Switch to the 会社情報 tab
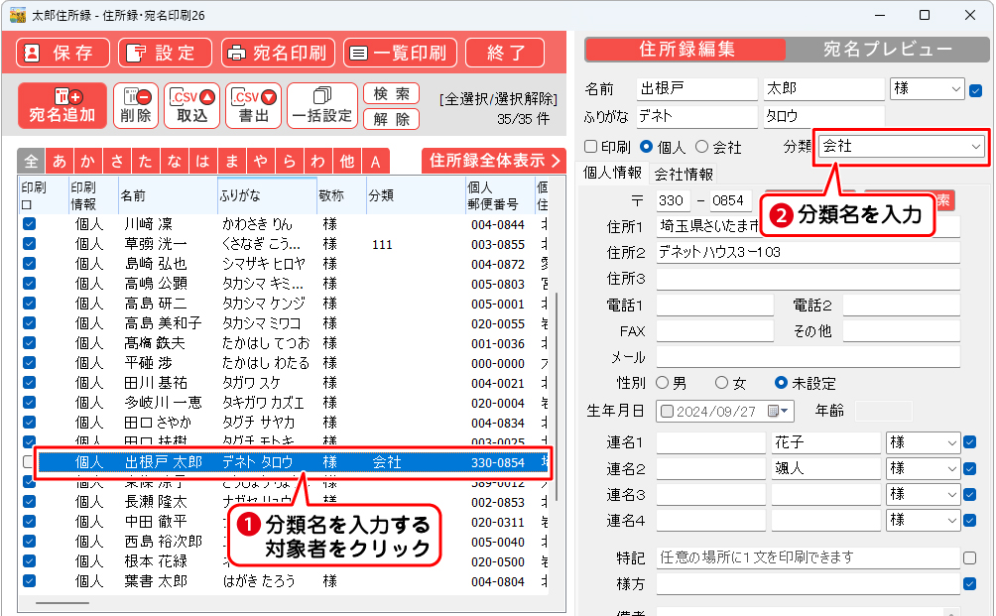The image size is (996, 616). pyautogui.click(x=683, y=174)
